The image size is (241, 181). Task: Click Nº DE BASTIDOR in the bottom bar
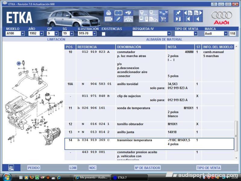coord(147,168)
